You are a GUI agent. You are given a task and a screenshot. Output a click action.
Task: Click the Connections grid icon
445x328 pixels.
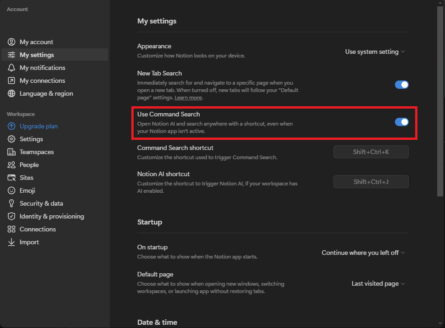tap(11, 229)
